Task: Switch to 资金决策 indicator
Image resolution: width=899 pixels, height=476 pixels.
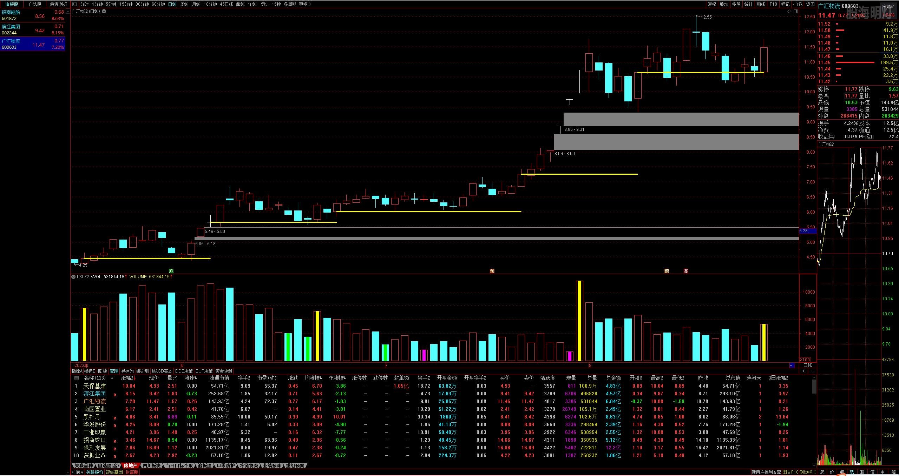Action: (x=224, y=371)
